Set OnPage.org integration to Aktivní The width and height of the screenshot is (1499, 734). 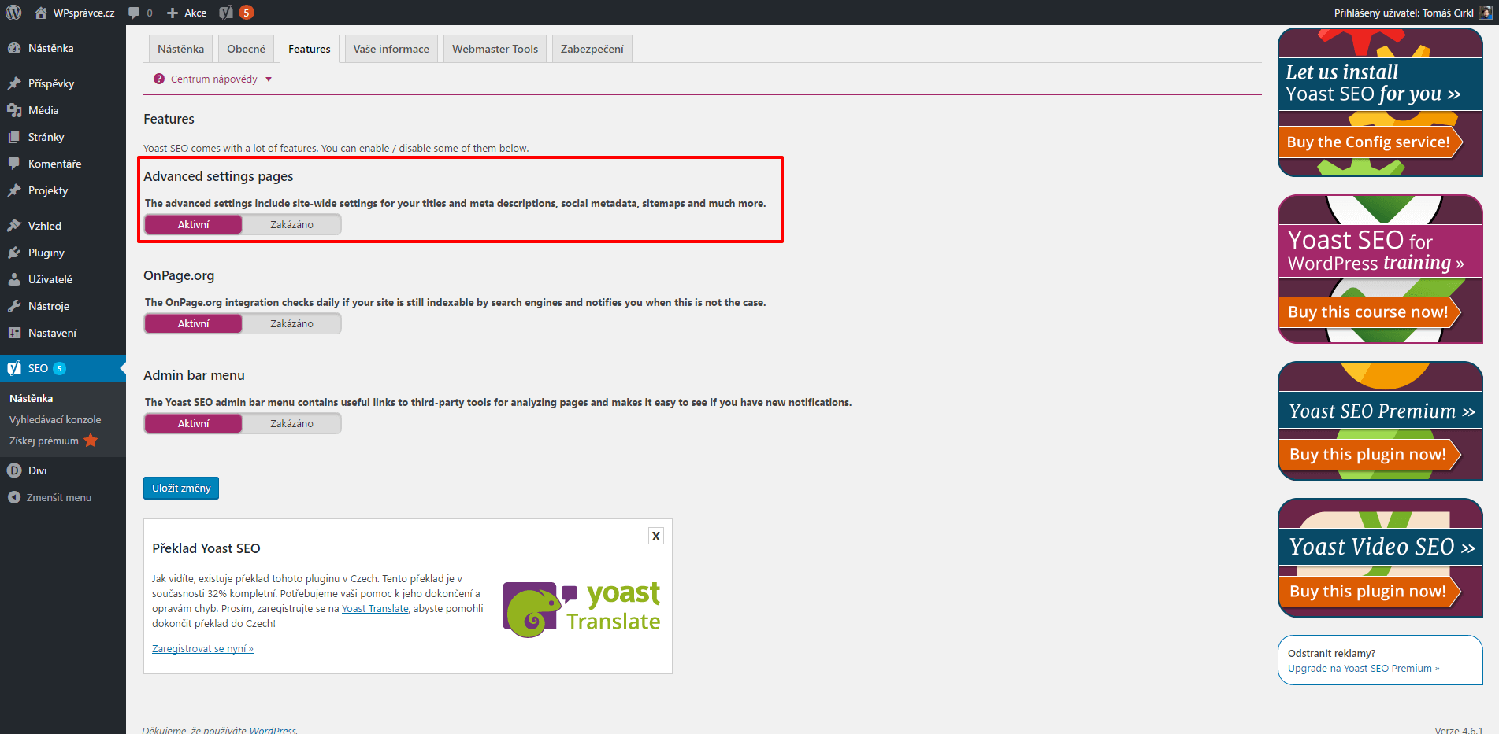coord(194,324)
